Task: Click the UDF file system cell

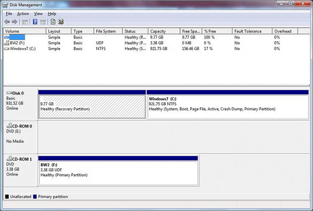Action: pos(100,43)
